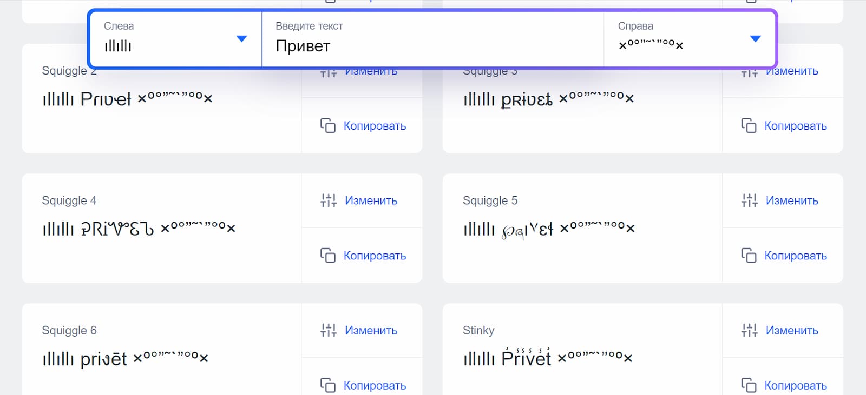
Task: Click the copy icon for the Stinky style
Action: click(x=749, y=385)
